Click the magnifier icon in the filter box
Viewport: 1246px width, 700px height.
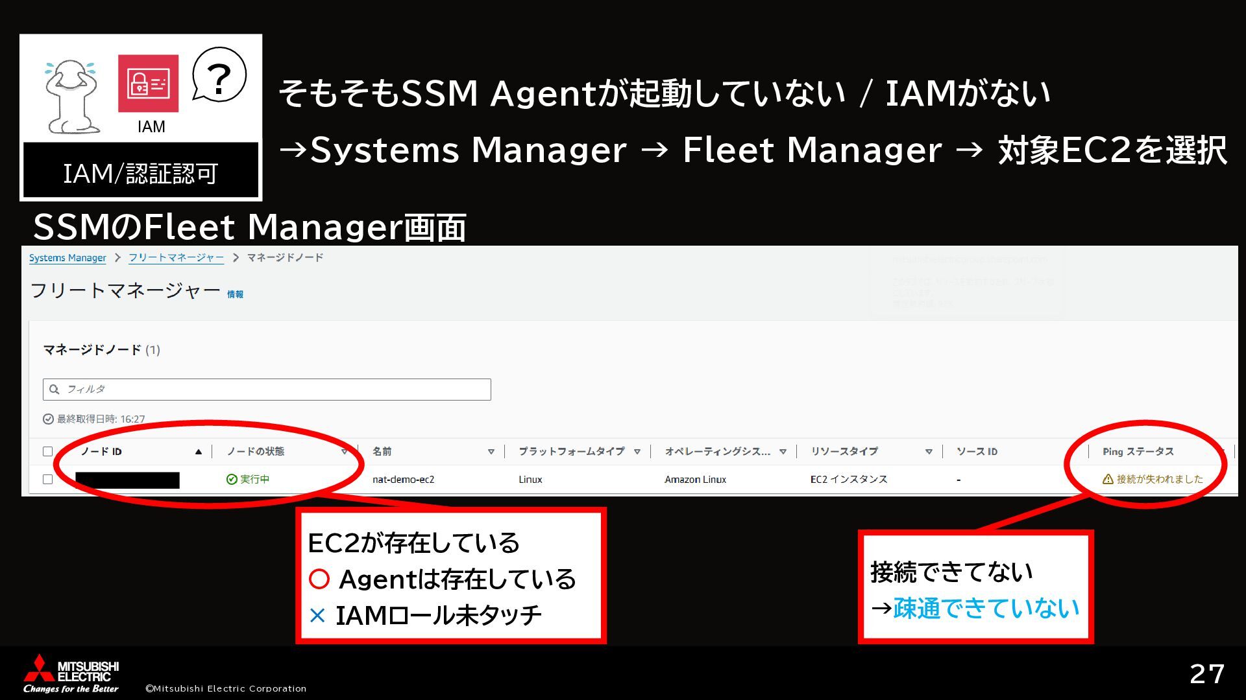55,390
